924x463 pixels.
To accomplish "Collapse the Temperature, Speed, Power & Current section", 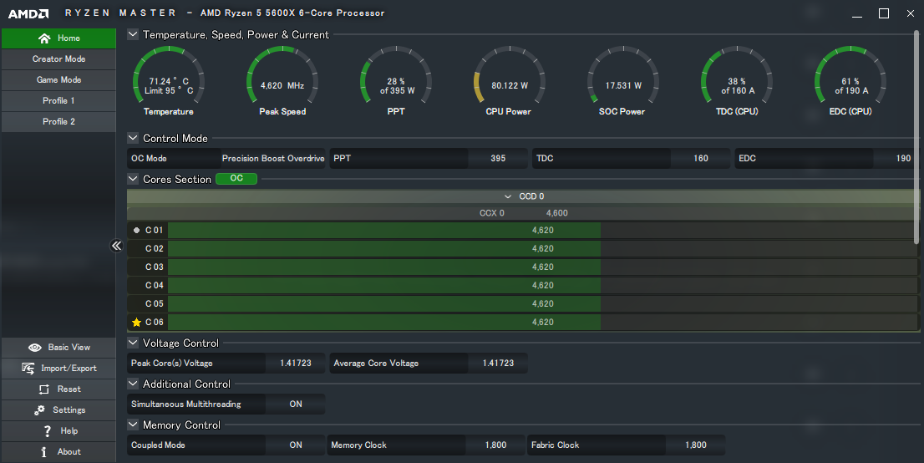I will pos(133,35).
